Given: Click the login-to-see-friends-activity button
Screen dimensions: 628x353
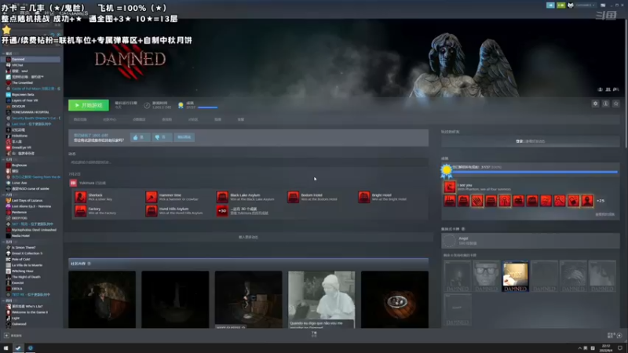Looking at the screenshot, I should click(x=531, y=141).
